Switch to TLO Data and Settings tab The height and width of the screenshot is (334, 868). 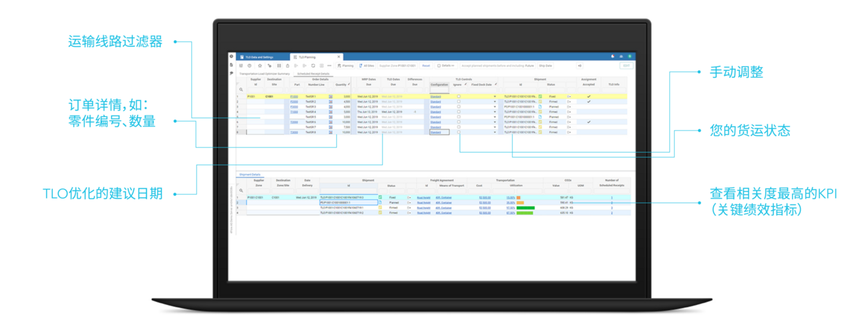pyautogui.click(x=259, y=57)
